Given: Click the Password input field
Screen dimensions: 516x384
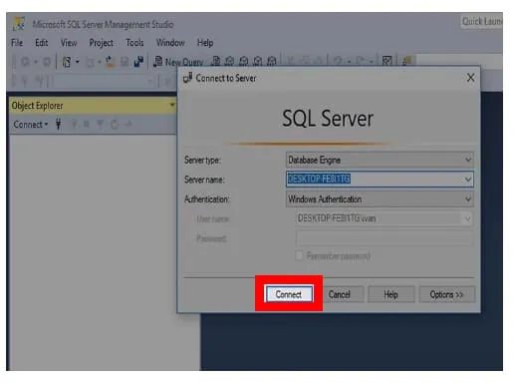Looking at the screenshot, I should click(x=384, y=238).
